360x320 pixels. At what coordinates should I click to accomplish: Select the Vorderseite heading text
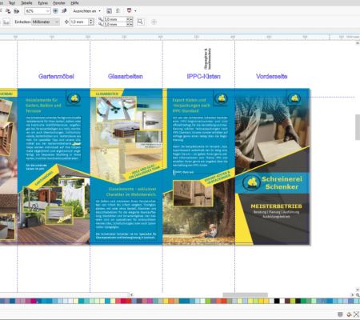[x=272, y=76]
